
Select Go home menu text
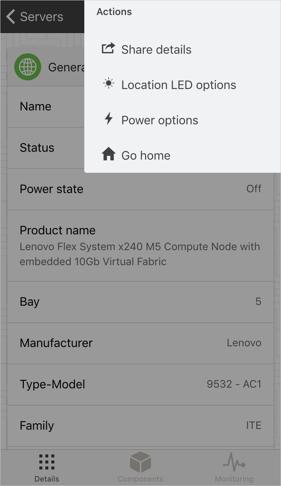tap(146, 155)
